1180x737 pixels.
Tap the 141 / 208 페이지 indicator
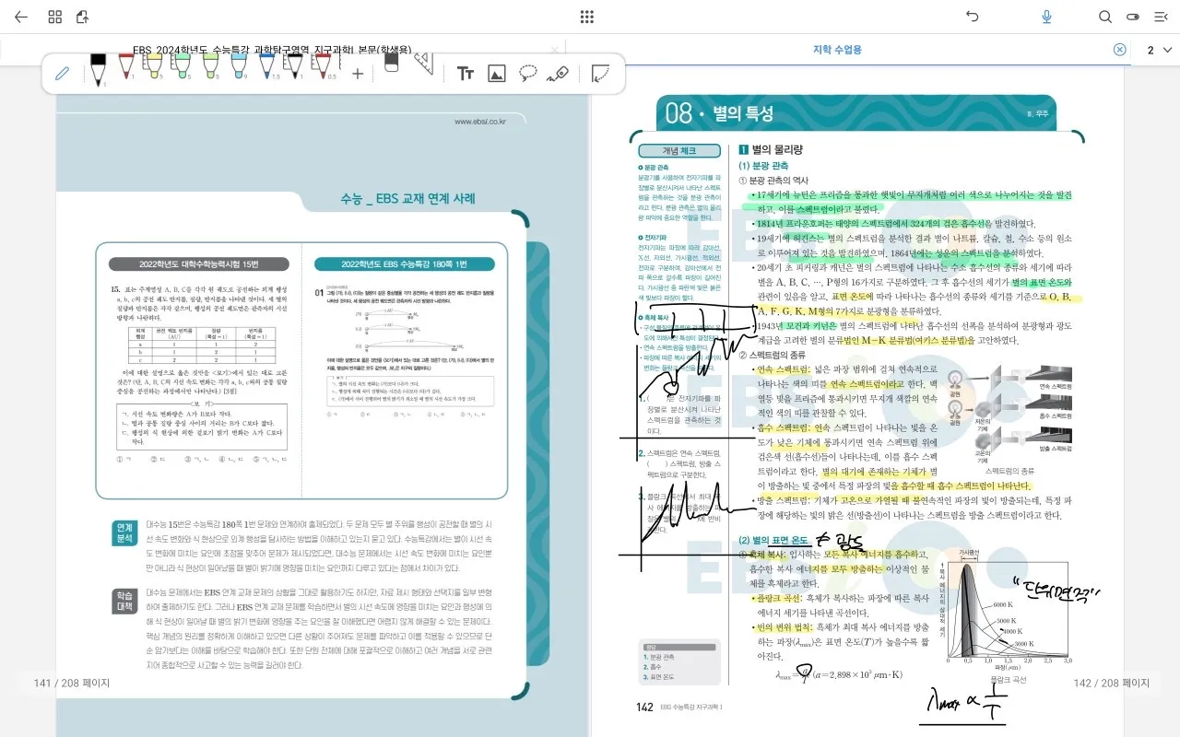pyautogui.click(x=72, y=683)
